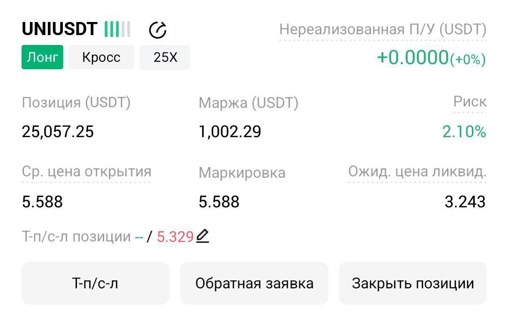Switch margin mode via Кросс selector
This screenshot has width=508, height=322.
[101, 57]
